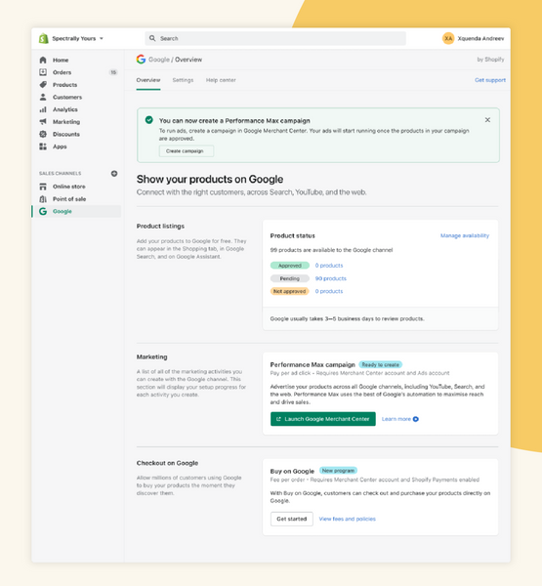Click the Create campaign button
This screenshot has width=542, height=586.
pyautogui.click(x=187, y=151)
